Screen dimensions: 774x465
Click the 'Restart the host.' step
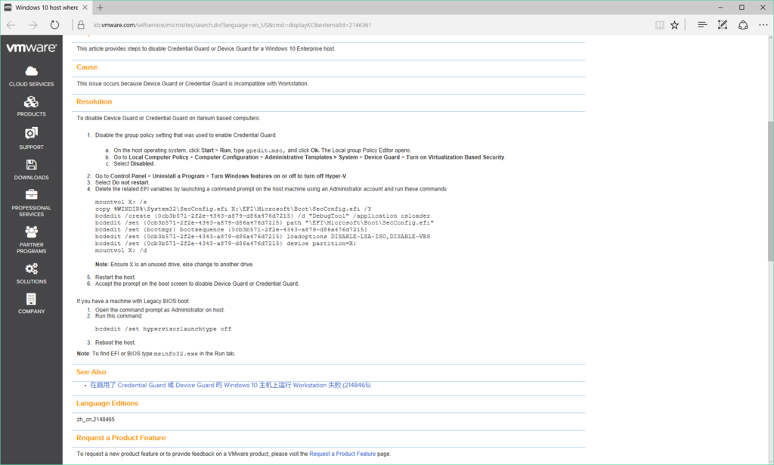(x=115, y=277)
